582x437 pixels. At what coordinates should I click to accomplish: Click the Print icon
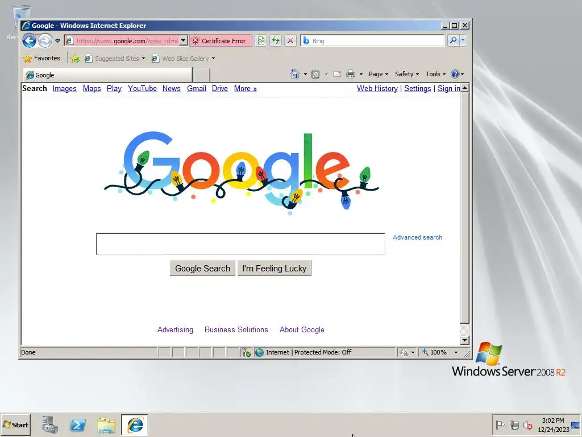point(350,74)
